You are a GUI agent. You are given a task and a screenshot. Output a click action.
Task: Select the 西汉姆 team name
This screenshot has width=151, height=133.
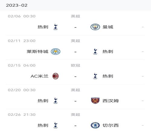pyautogui.click(x=111, y=101)
